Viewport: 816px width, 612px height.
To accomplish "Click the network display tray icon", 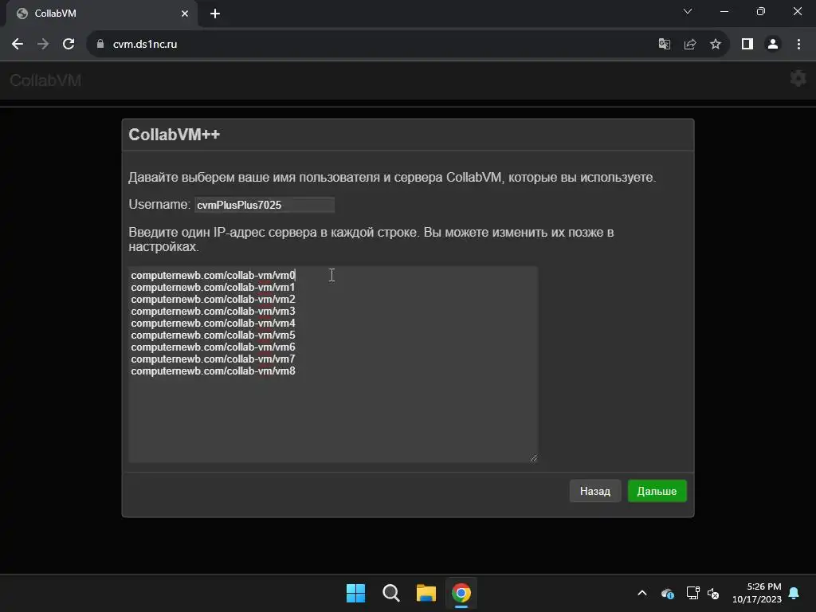I will tap(692, 593).
